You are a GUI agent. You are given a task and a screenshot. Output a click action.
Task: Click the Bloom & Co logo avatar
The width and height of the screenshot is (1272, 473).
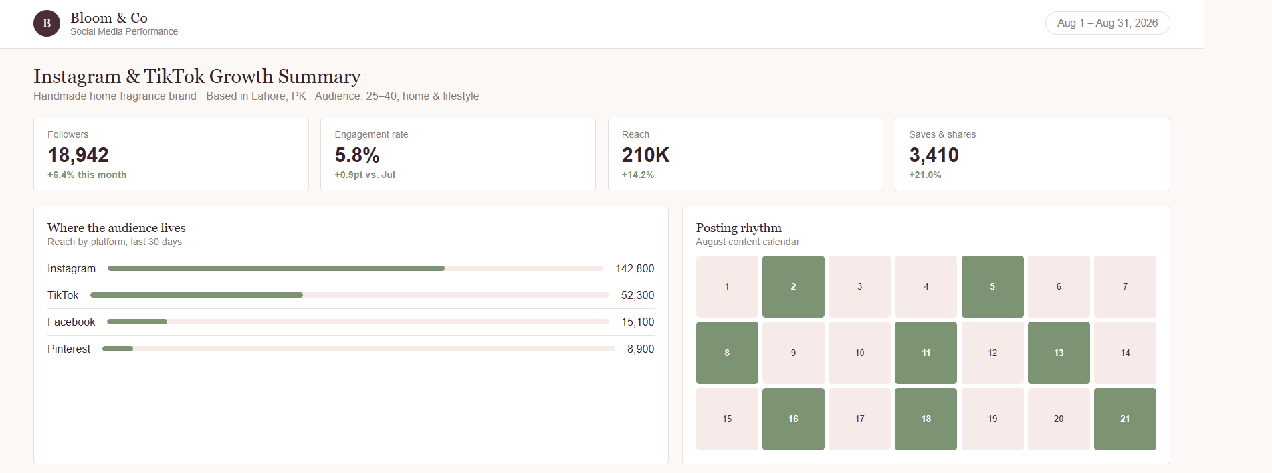(x=47, y=23)
